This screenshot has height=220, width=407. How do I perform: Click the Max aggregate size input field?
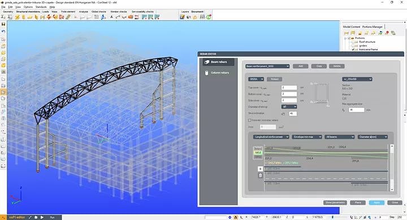356,110
